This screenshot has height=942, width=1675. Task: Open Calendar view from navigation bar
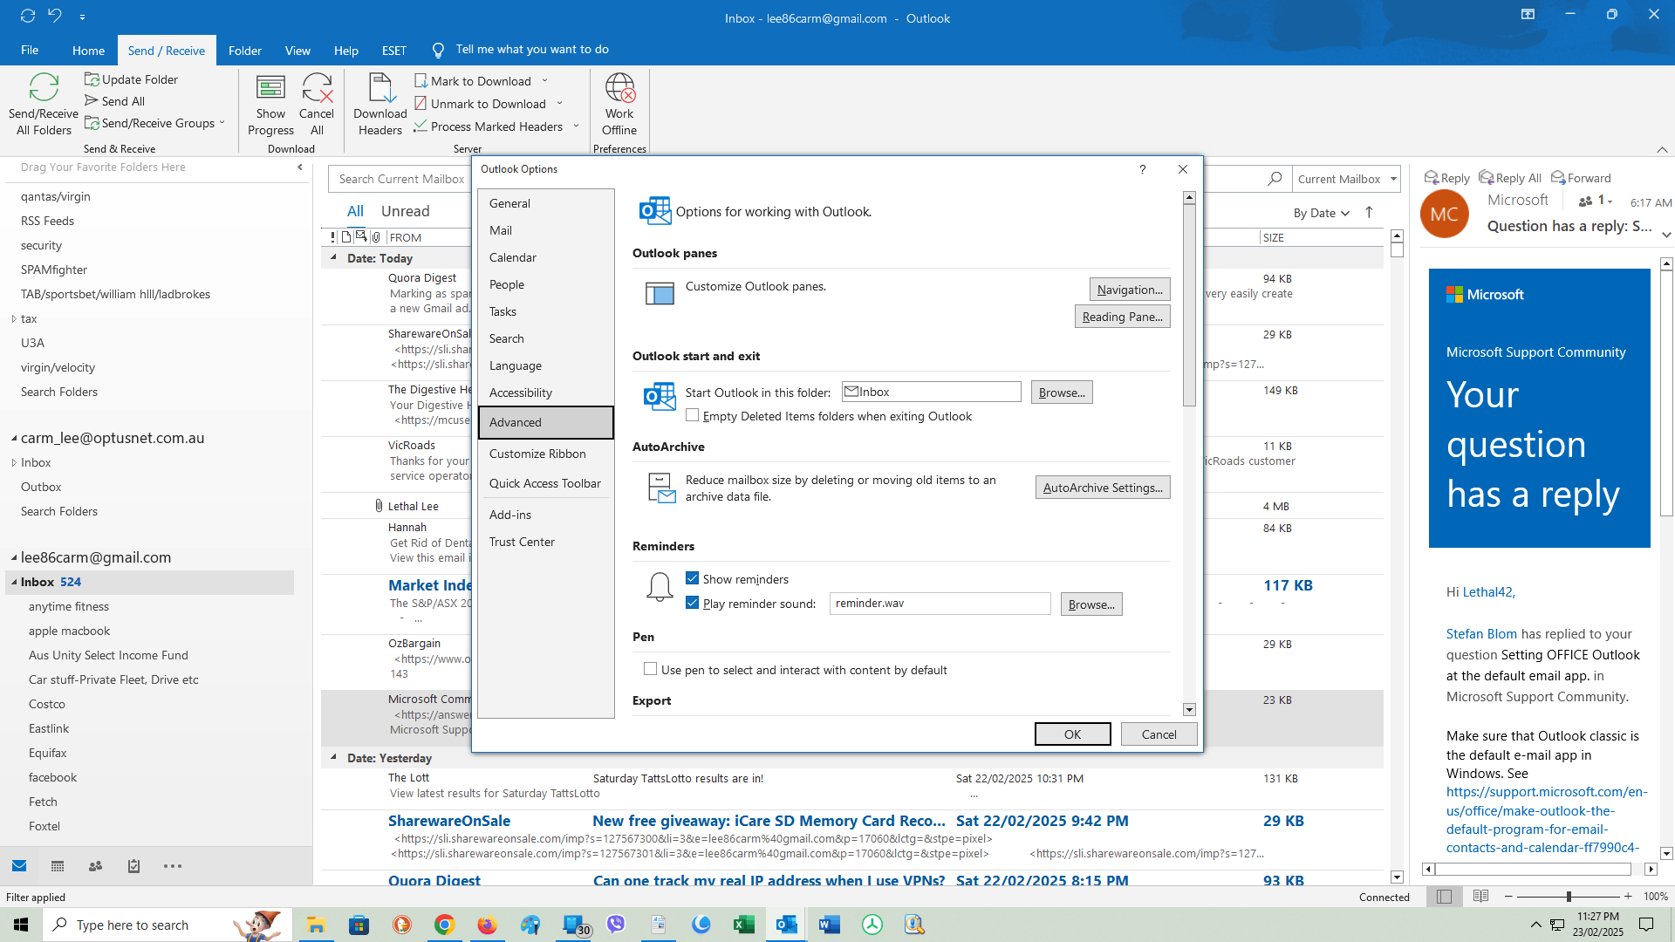coord(58,866)
